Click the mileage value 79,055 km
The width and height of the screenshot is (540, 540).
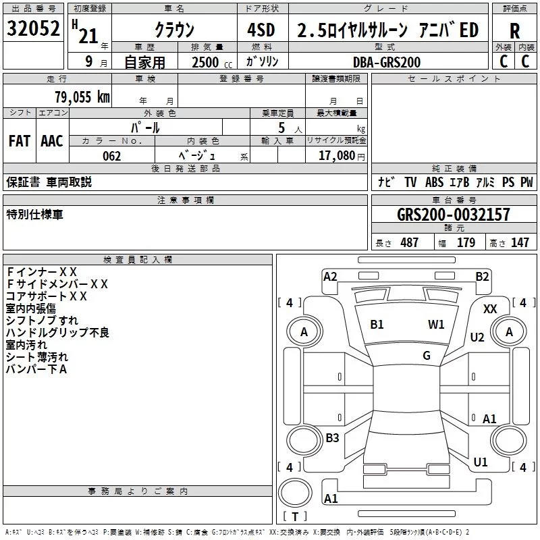click(81, 97)
